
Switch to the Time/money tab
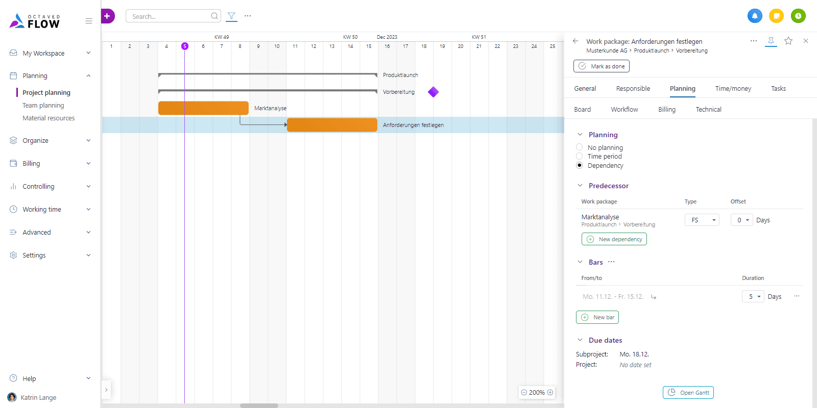(733, 88)
